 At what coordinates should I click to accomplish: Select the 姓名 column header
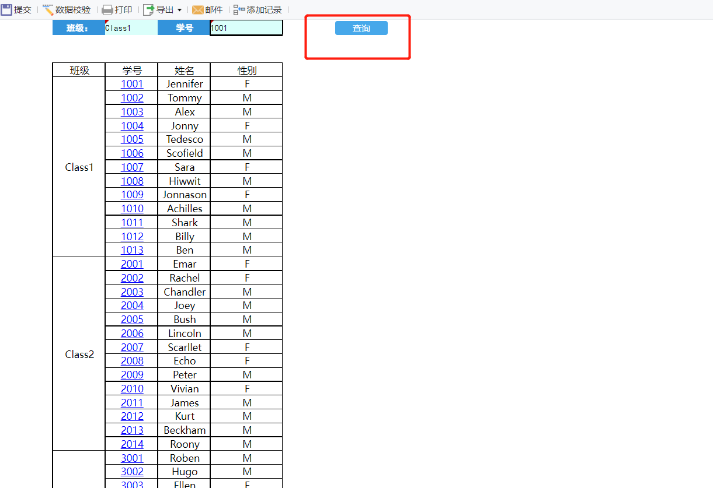coord(185,71)
